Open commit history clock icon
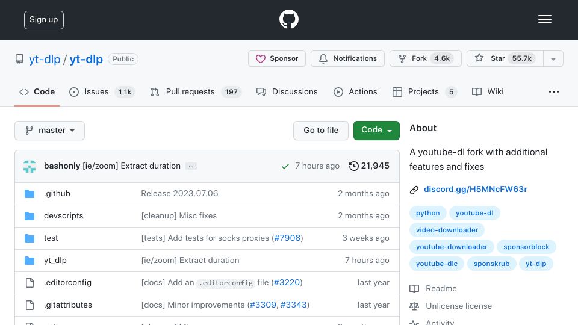The height and width of the screenshot is (325, 578). coord(353,166)
